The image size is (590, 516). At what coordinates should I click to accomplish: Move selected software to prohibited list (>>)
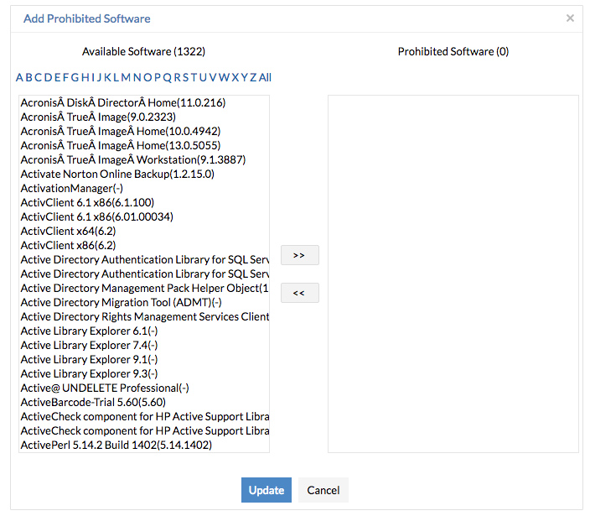click(x=299, y=255)
